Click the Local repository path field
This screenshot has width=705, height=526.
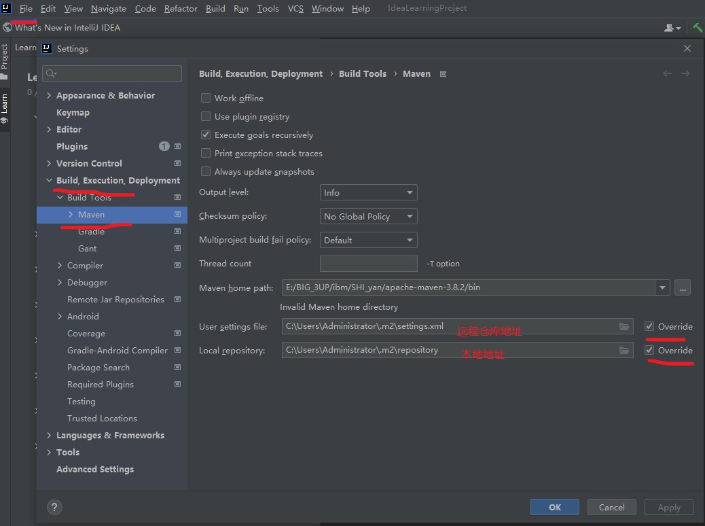(x=457, y=350)
